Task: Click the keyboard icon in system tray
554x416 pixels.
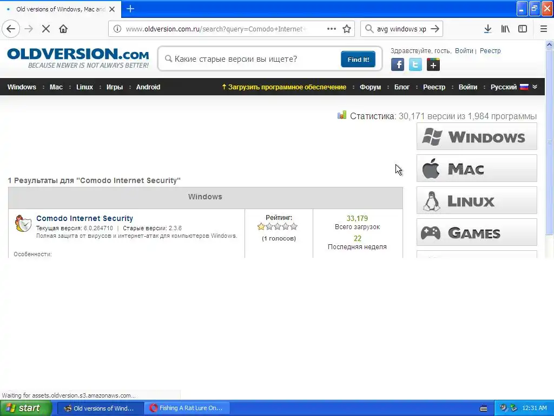Action: point(484,408)
